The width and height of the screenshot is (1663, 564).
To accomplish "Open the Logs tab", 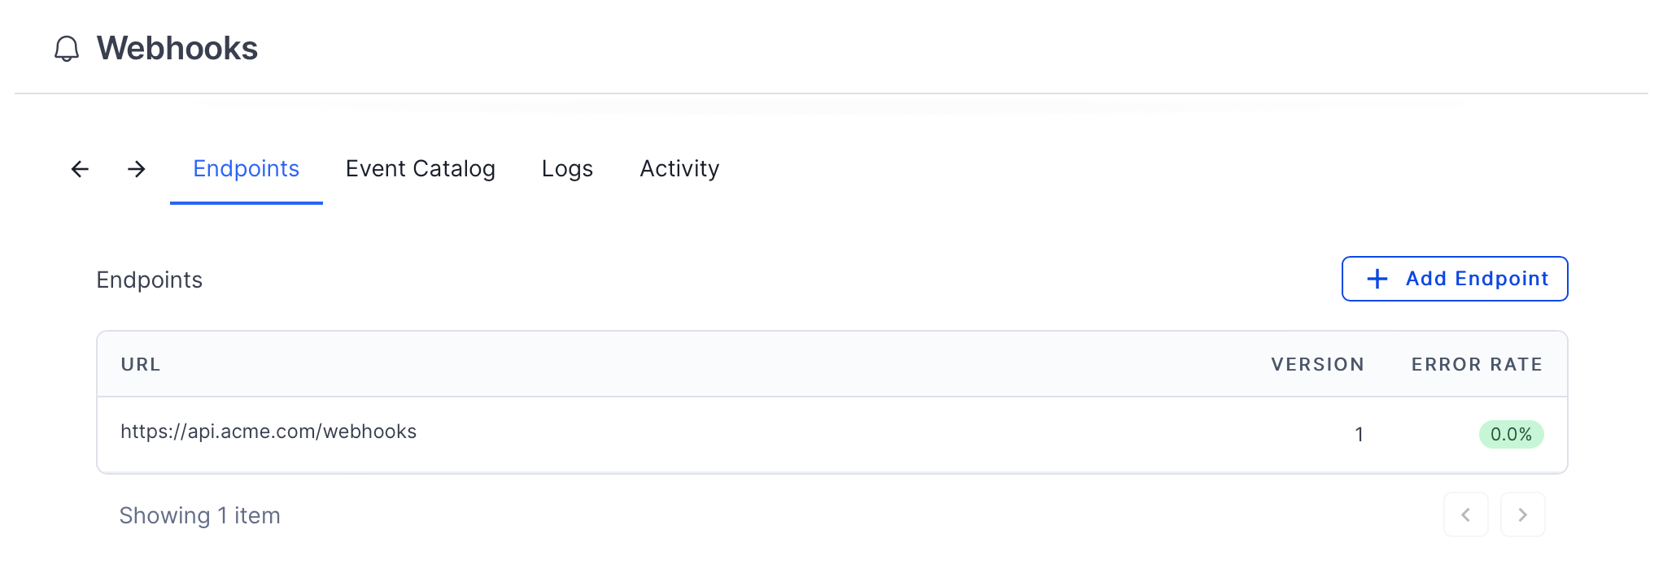I will (567, 169).
